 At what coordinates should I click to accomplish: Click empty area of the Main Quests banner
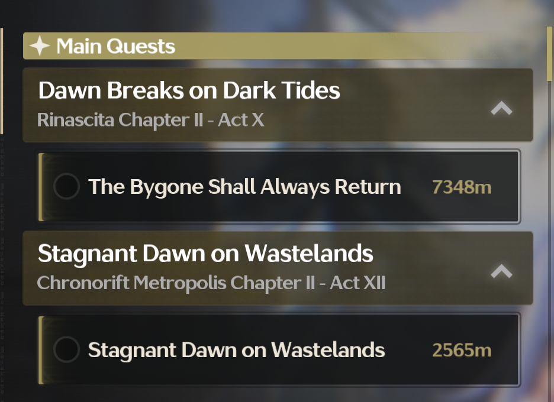(355, 46)
